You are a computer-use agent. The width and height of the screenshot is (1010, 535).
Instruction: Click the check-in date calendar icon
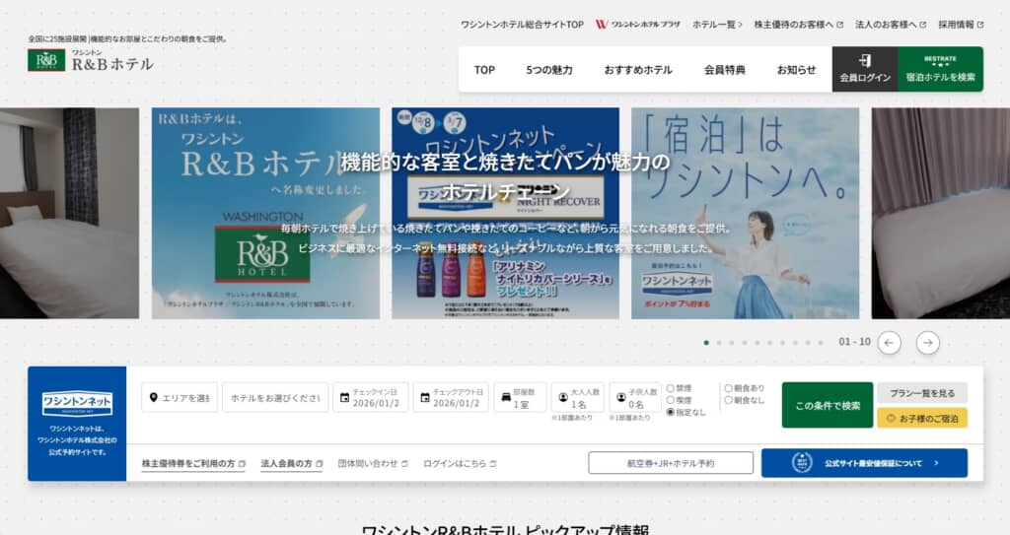344,398
